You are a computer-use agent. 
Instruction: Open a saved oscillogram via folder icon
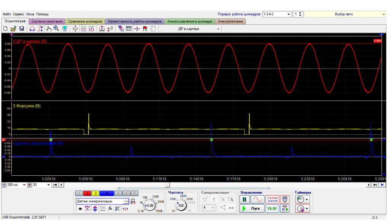[x=13, y=29]
